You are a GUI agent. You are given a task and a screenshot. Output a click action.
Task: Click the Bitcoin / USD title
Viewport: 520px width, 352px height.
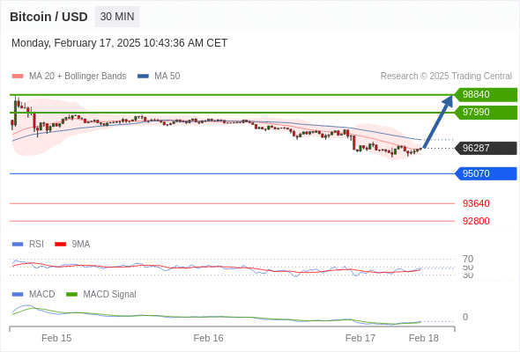(48, 17)
